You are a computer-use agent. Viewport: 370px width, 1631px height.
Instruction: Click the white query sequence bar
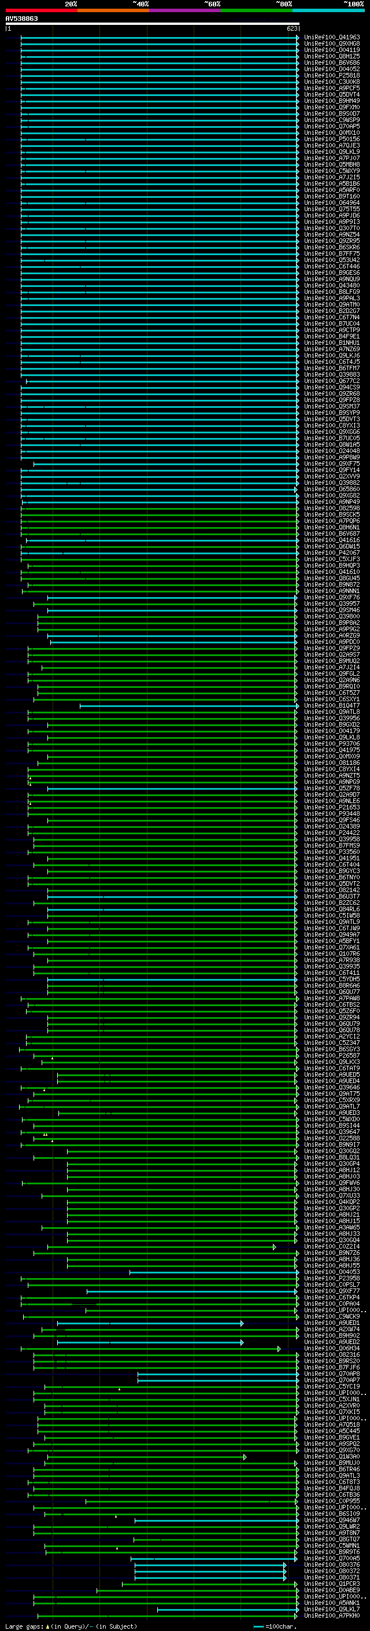(x=152, y=24)
